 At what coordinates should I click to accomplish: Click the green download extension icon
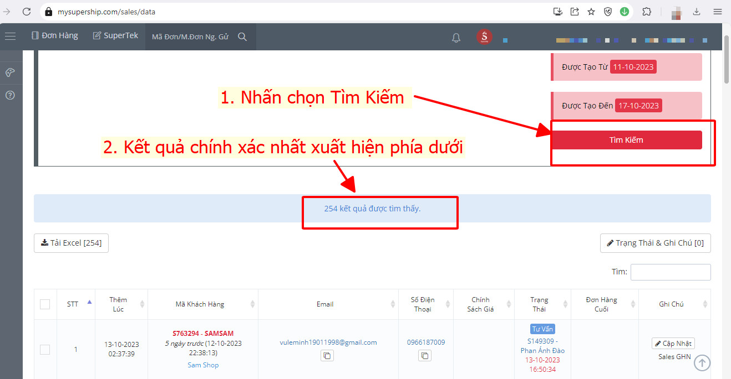pyautogui.click(x=625, y=11)
